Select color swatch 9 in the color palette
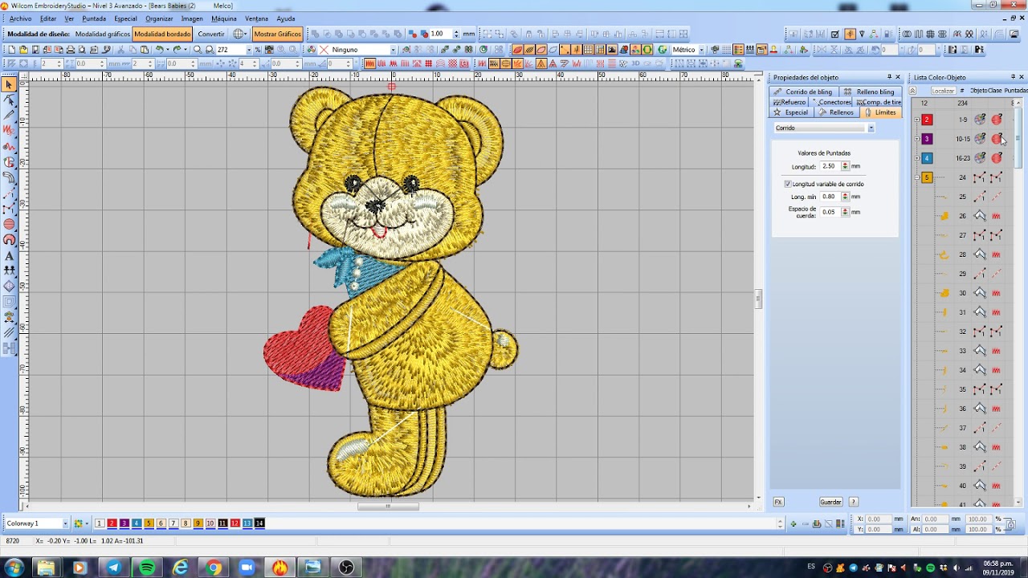Viewport: 1028px width, 578px height. pos(198,523)
